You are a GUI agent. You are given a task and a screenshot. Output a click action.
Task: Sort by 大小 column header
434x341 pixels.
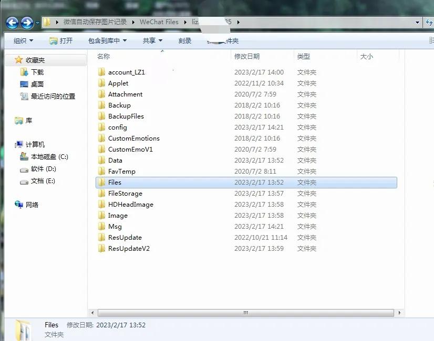(x=366, y=56)
